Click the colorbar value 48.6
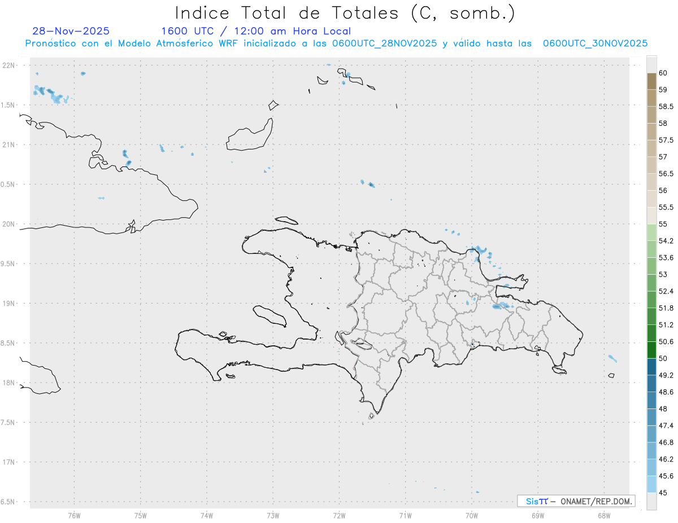Screen dimensions: 678x523 tap(666, 392)
